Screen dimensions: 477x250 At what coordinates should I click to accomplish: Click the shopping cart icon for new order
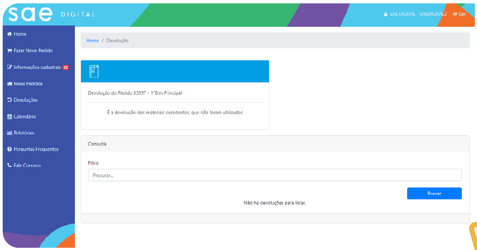(9, 50)
